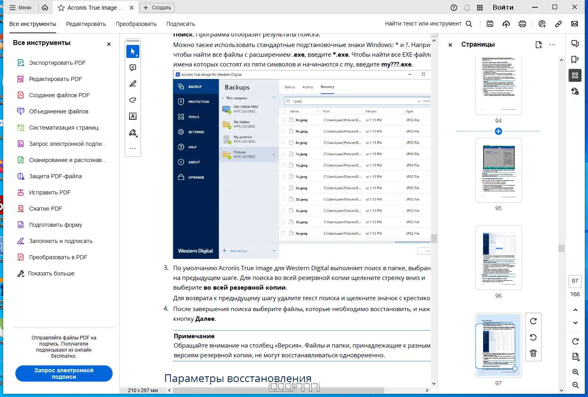This screenshot has width=588, height=397.
Task: Open the Comments panel
Action: pyautogui.click(x=575, y=43)
